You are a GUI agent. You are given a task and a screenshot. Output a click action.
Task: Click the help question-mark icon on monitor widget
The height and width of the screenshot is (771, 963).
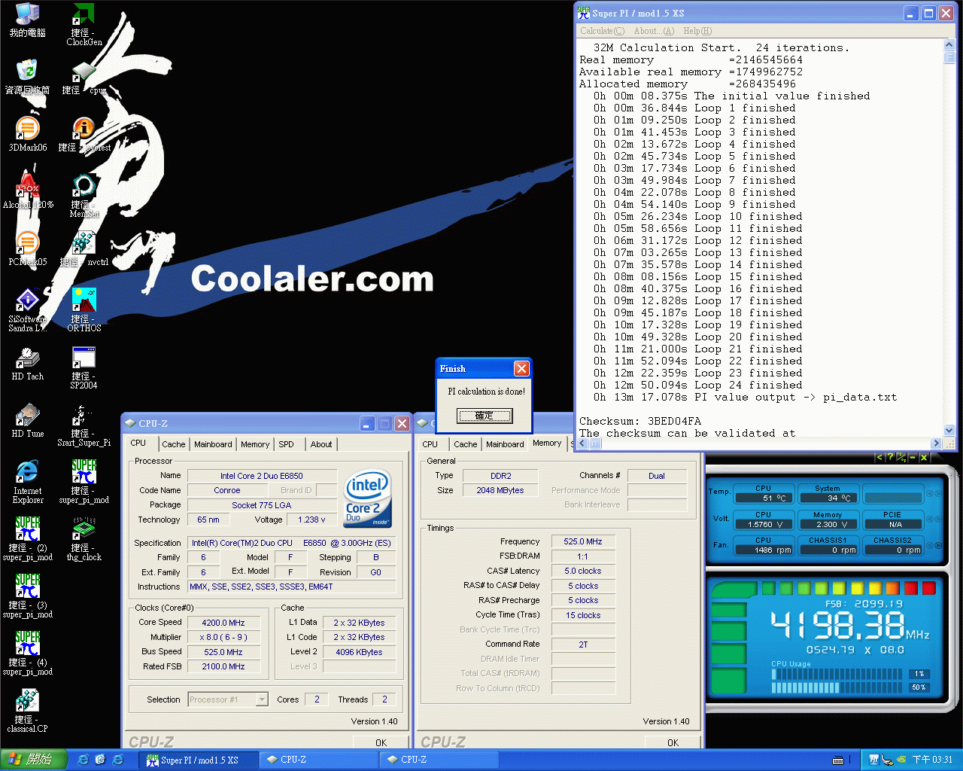[x=890, y=457]
